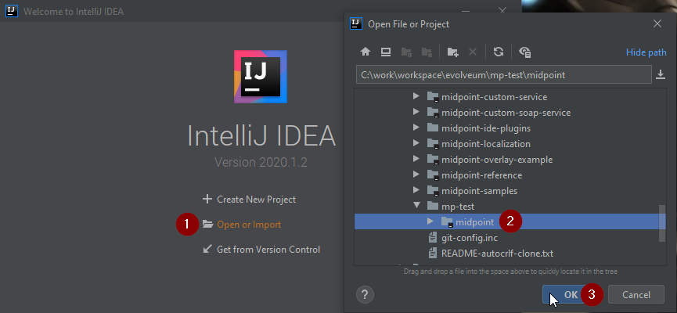The width and height of the screenshot is (677, 313).
Task: Collapse the mp-test folder
Action: click(x=416, y=206)
